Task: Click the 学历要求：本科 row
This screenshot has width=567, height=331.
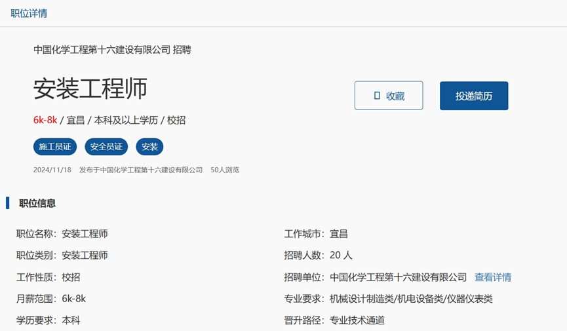Action: [x=48, y=320]
